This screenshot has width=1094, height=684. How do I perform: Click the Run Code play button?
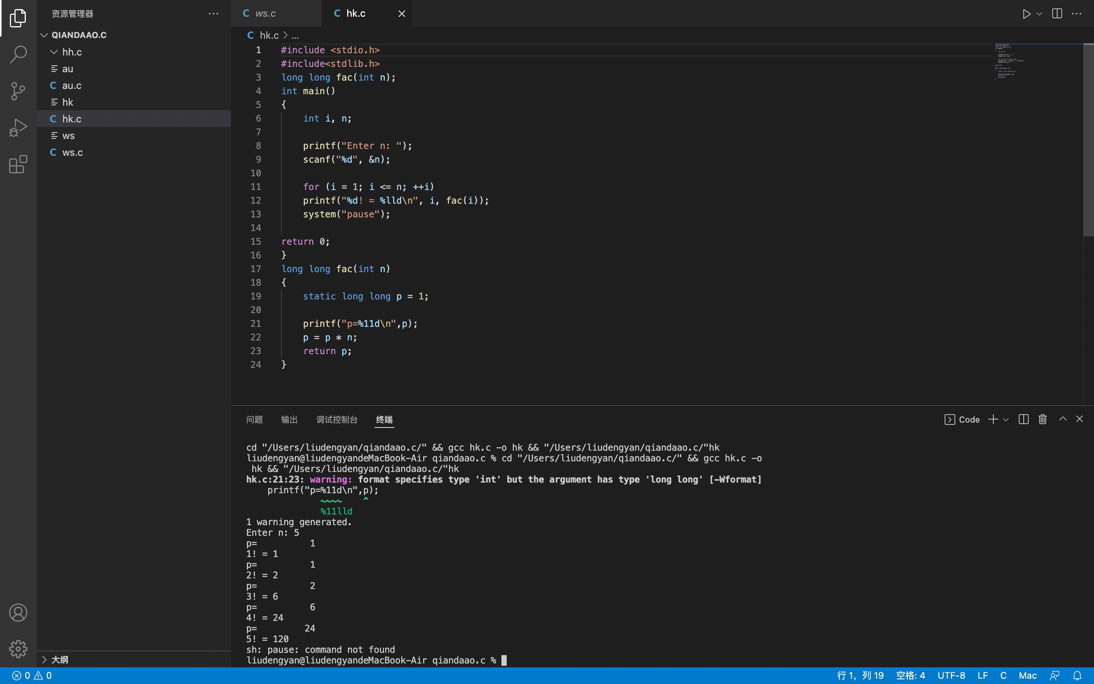click(1026, 14)
